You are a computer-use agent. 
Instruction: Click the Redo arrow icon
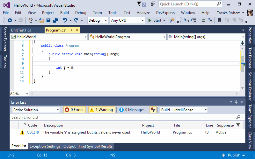click(76, 20)
